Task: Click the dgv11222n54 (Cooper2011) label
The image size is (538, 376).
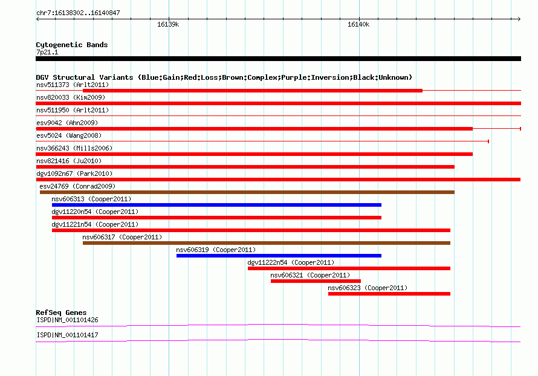Action: click(x=291, y=262)
